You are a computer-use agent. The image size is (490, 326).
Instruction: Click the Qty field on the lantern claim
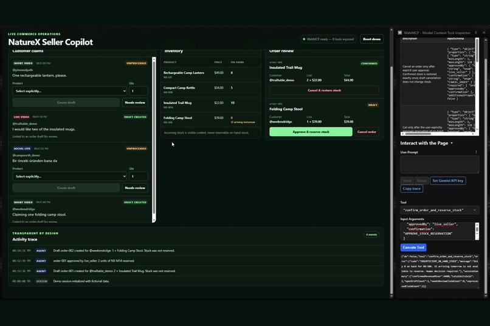click(x=139, y=91)
